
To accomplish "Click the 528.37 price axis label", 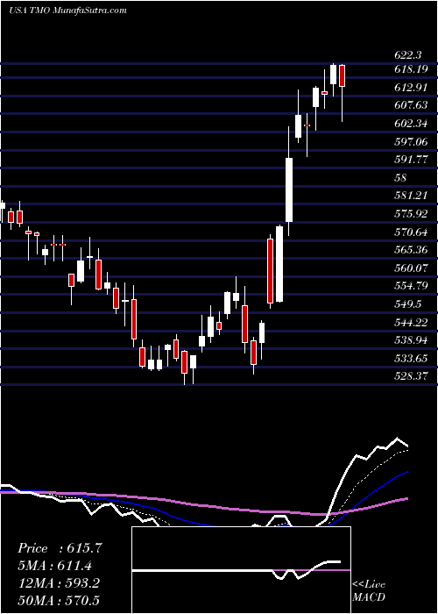I will (x=411, y=376).
